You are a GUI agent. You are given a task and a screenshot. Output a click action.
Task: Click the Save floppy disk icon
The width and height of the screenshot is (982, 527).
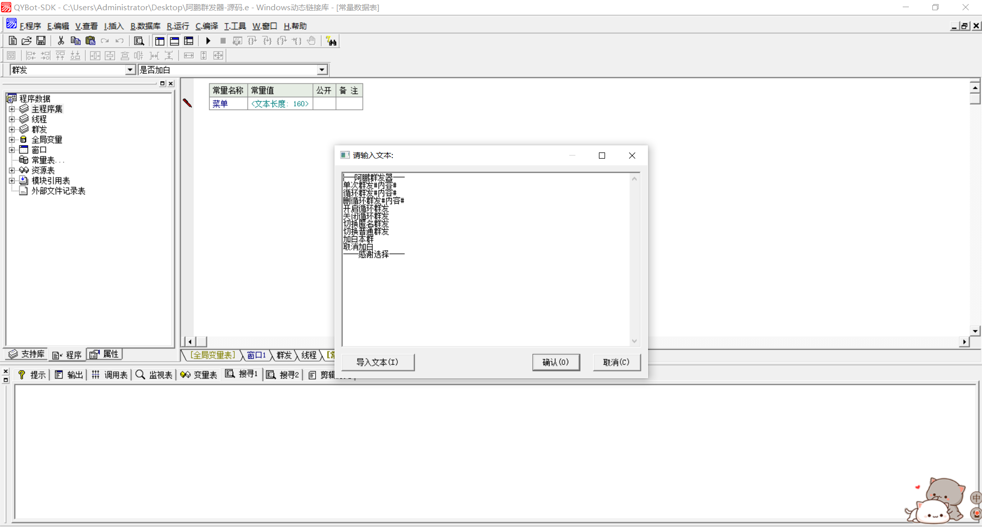tap(41, 41)
